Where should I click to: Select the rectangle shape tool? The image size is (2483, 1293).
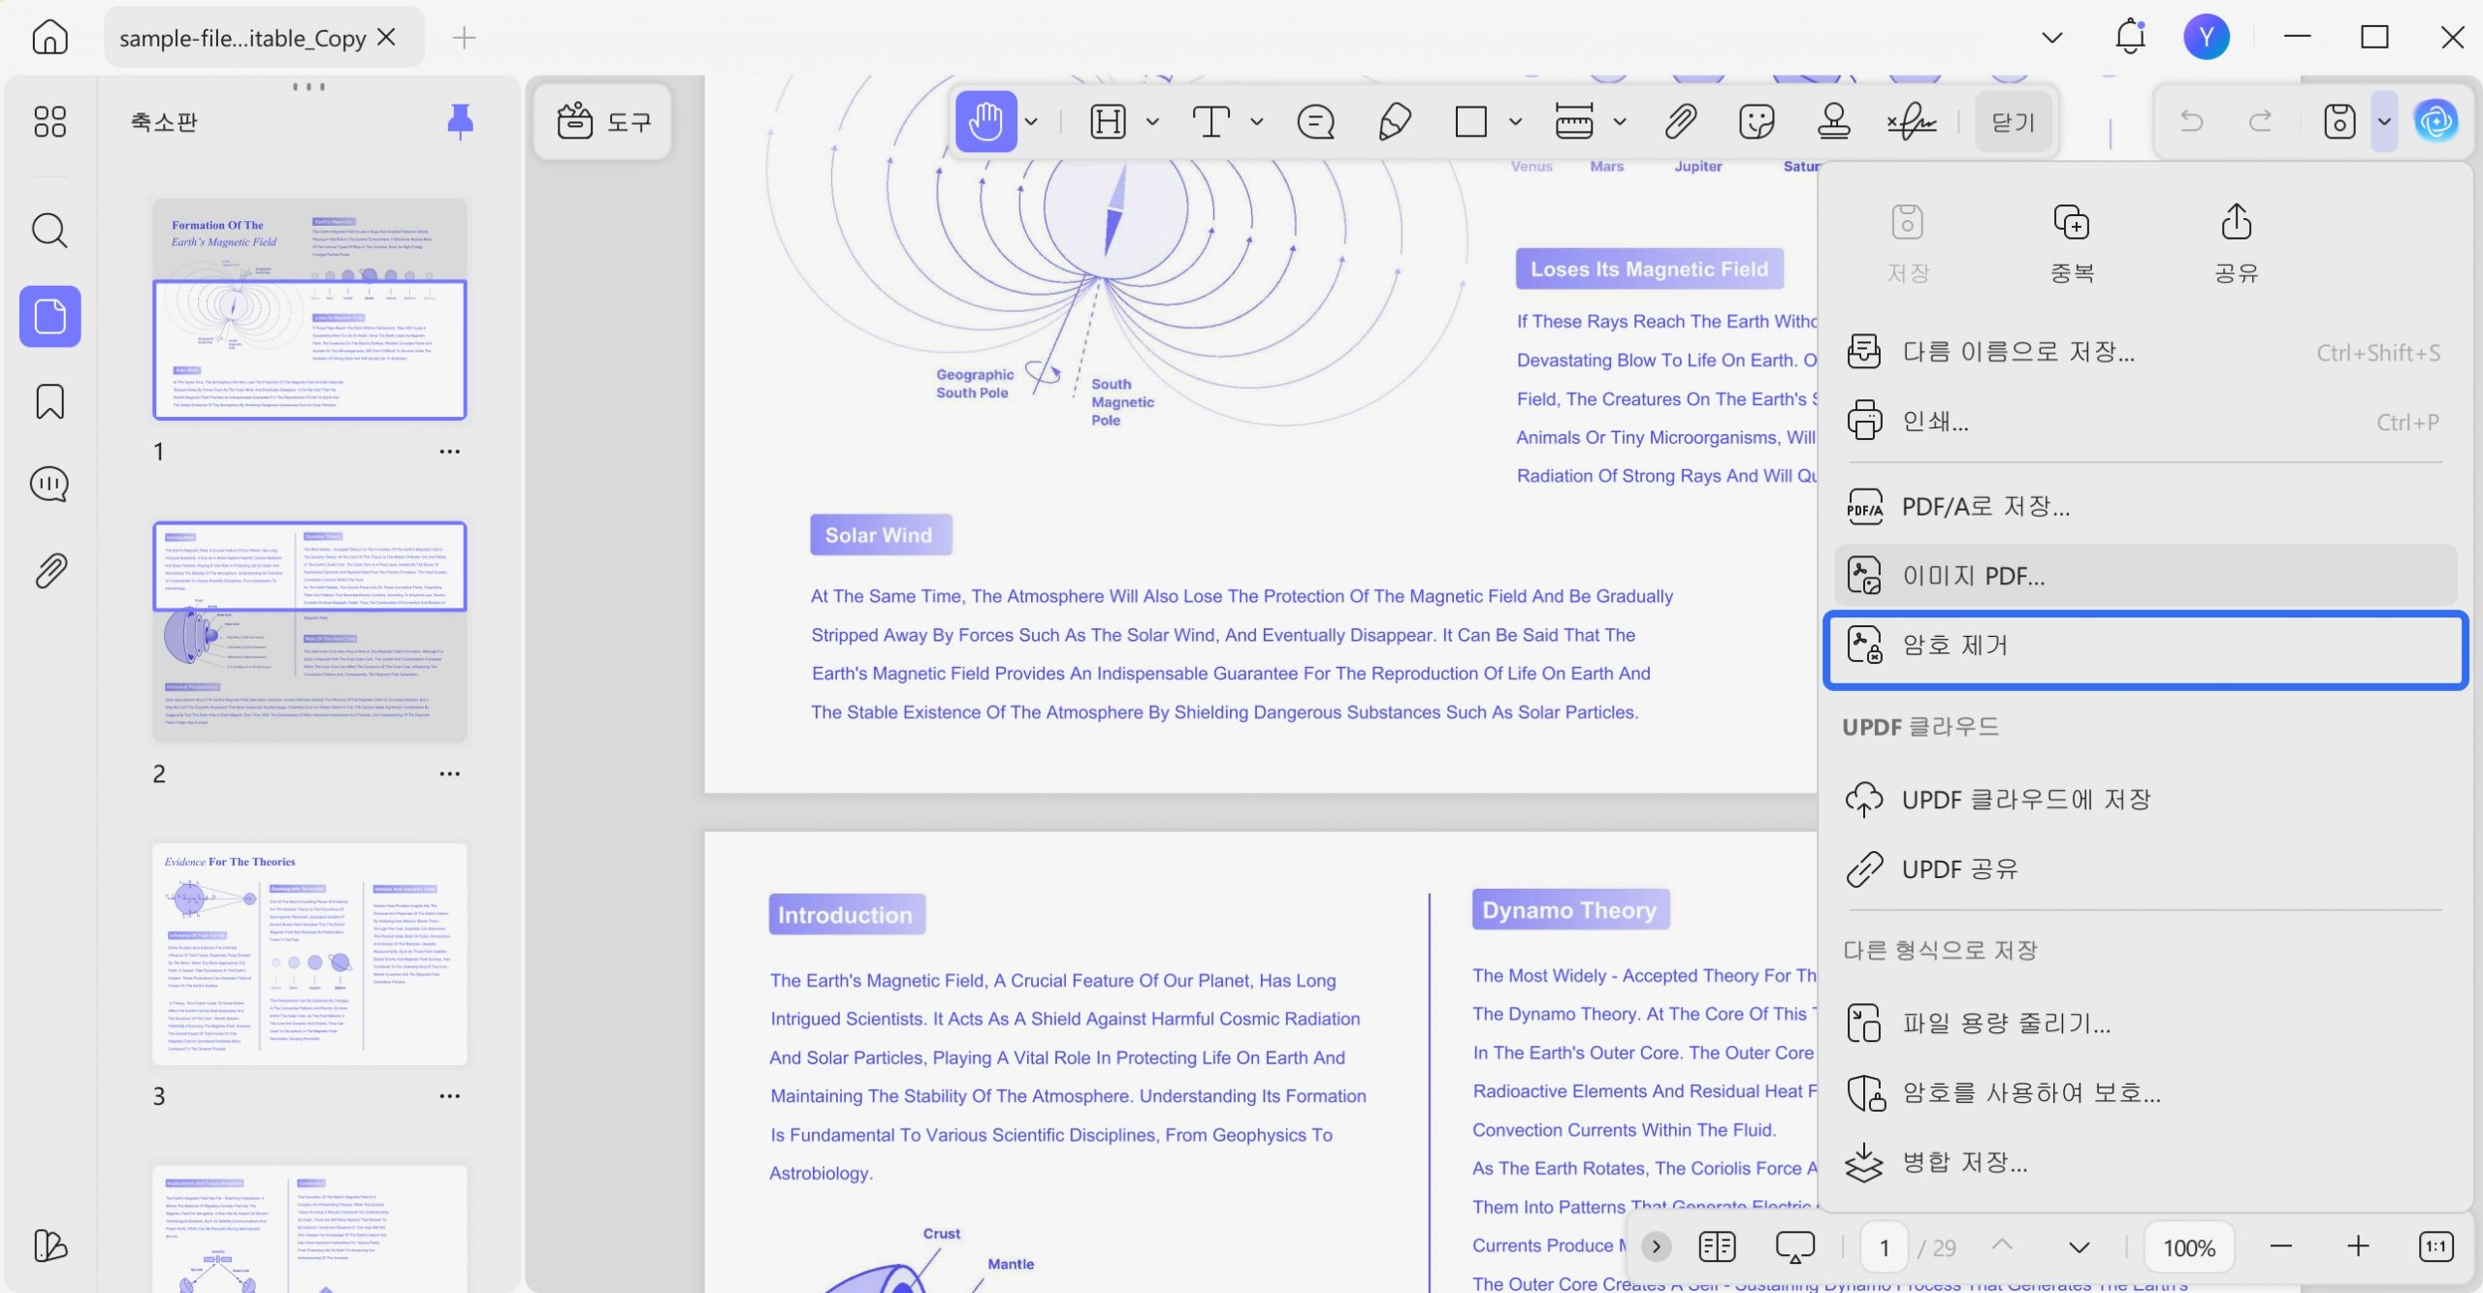[x=1470, y=122]
